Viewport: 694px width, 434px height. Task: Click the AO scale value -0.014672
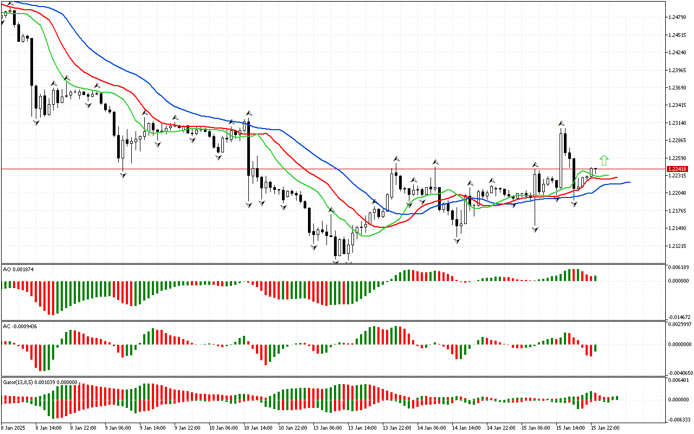point(680,317)
